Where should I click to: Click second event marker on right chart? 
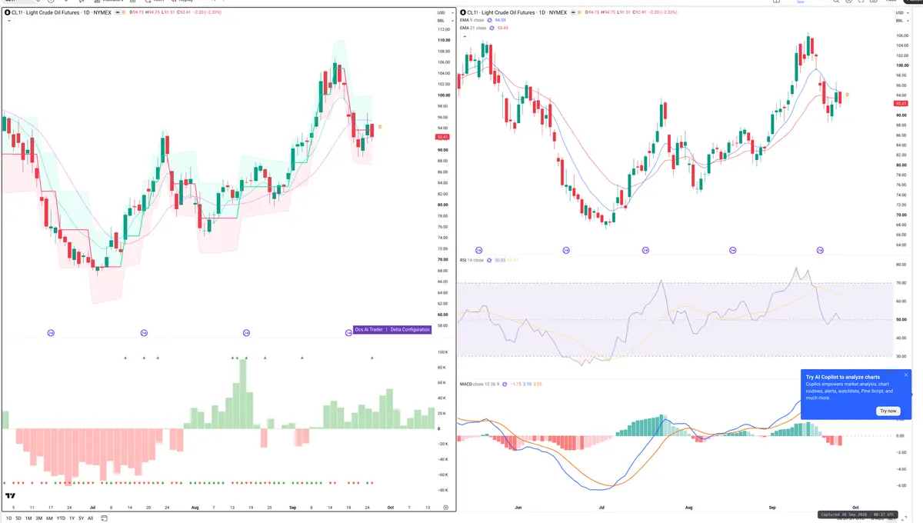coord(566,250)
